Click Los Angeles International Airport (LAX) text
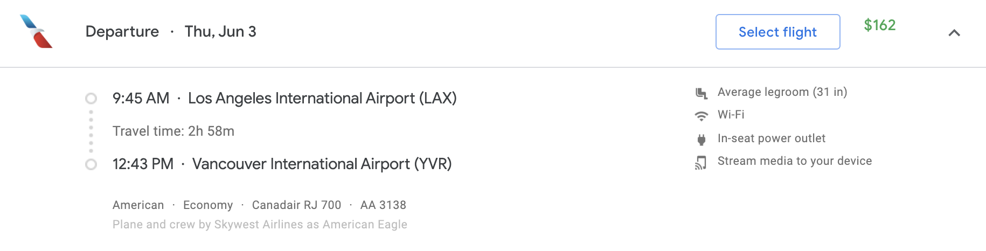Screen dimensions: 986x251 (x=322, y=99)
